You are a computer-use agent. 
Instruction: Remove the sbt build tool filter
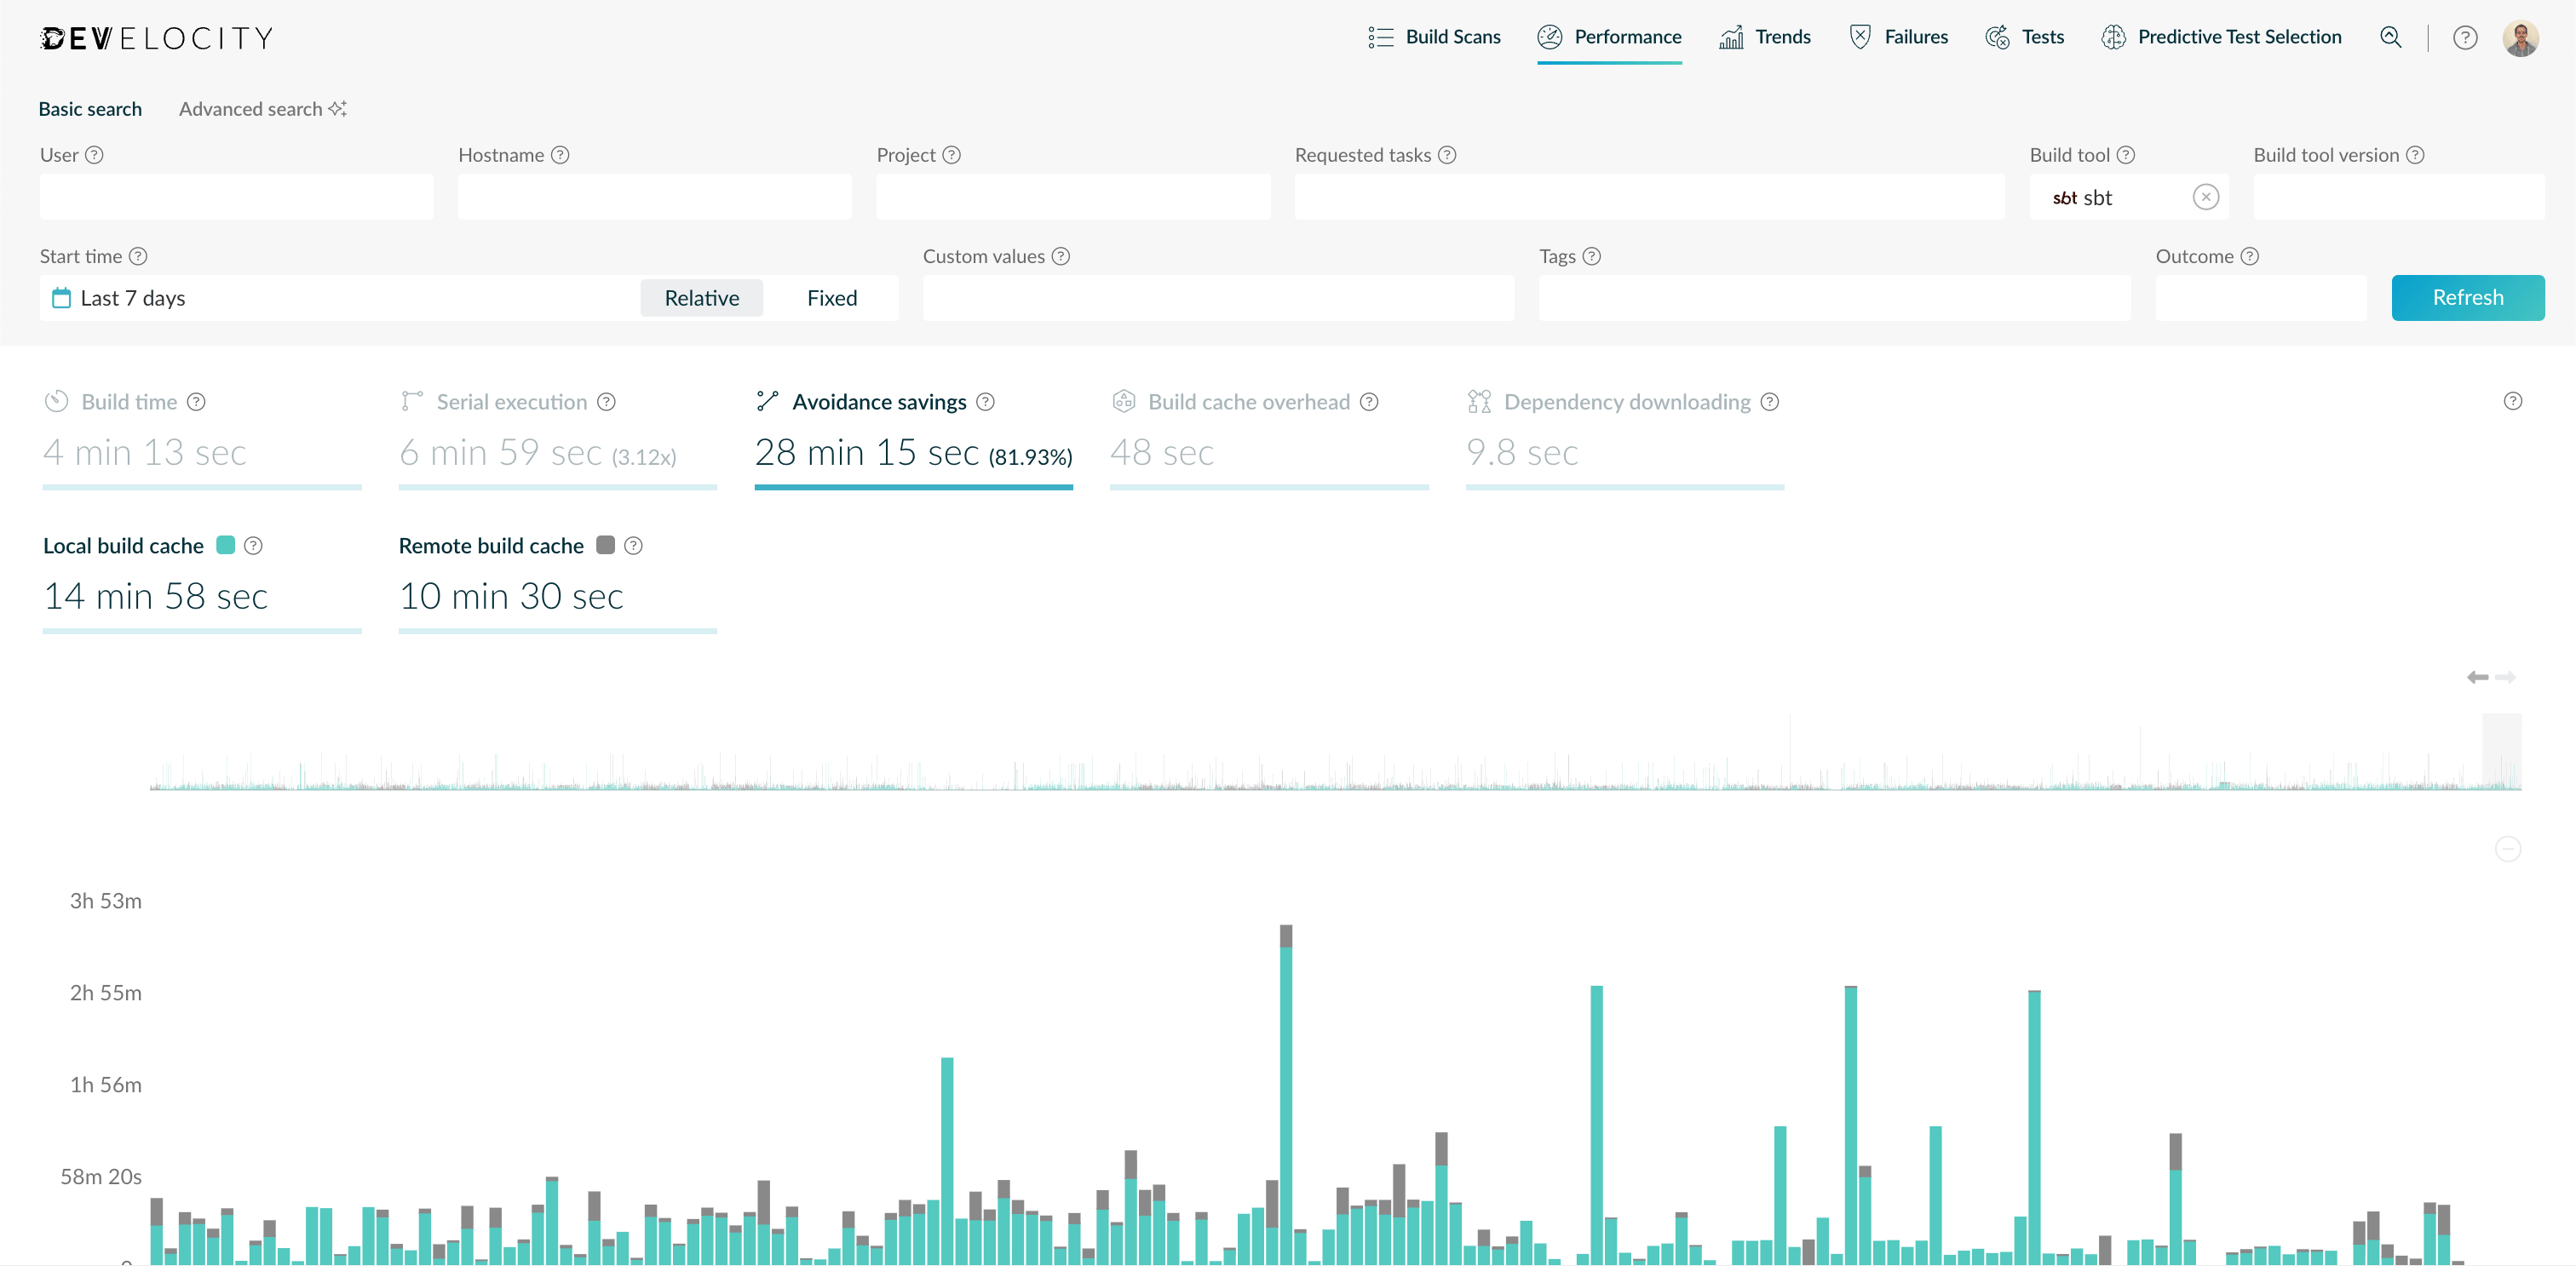click(2206, 197)
